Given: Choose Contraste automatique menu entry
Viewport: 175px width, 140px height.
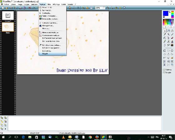Looking at the screenshot, I should [52, 35].
